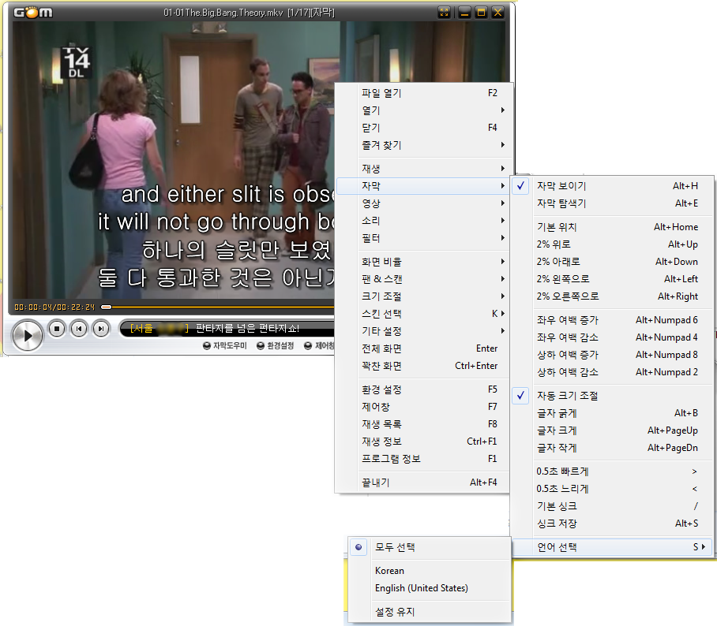Open the 스킨 선택 submenu
This screenshot has height=626, width=717.
point(423,314)
